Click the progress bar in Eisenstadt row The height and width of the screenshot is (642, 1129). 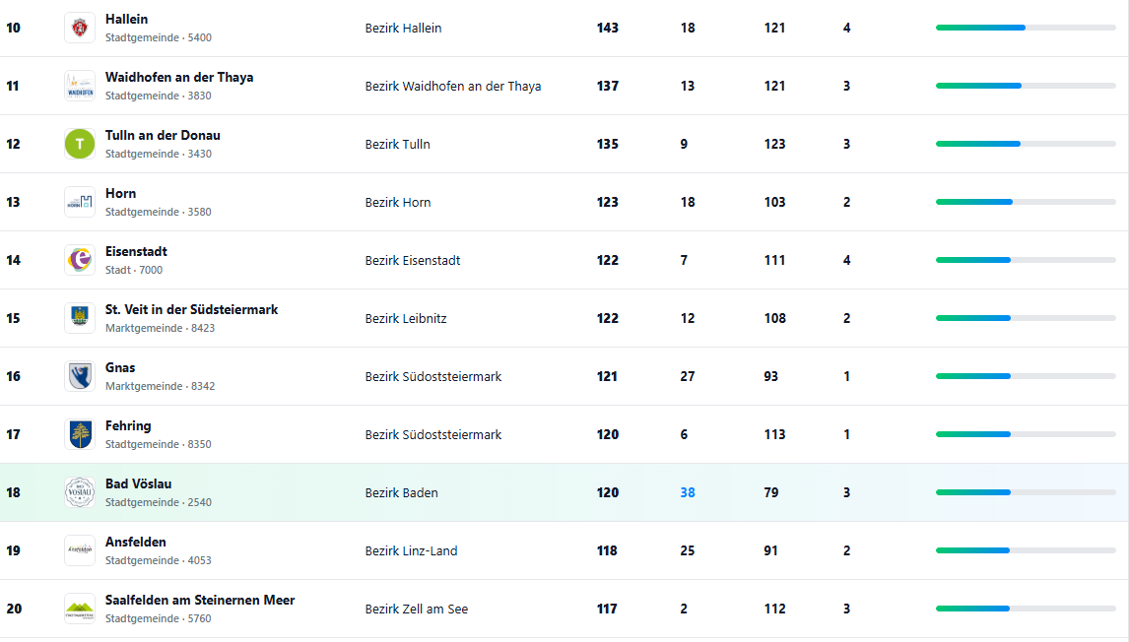pos(1026,260)
